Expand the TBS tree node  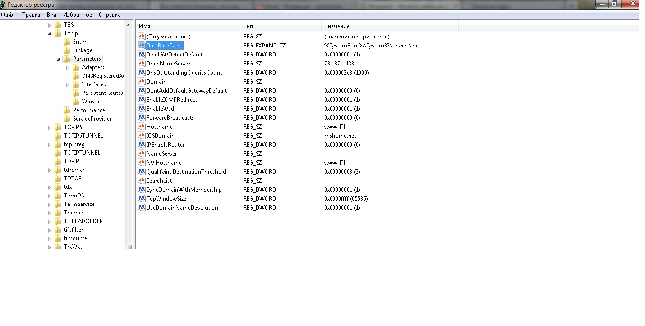pyautogui.click(x=50, y=25)
